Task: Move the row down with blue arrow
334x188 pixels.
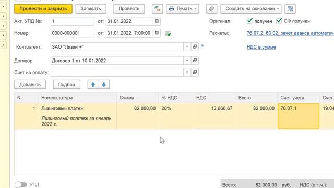Action: pos(104,85)
